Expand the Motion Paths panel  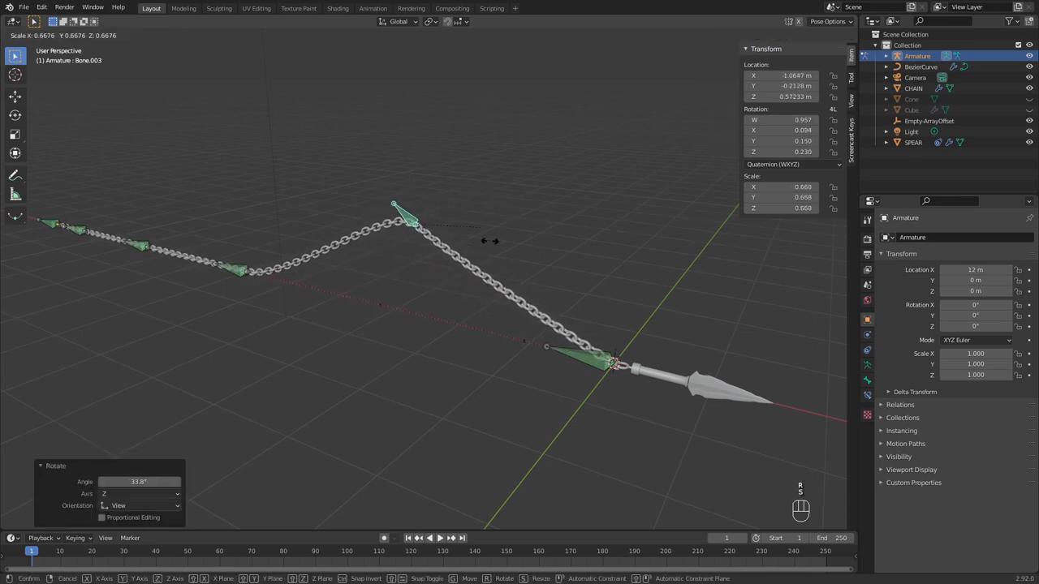coord(905,444)
